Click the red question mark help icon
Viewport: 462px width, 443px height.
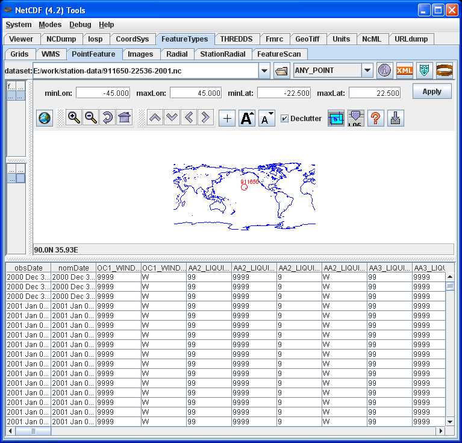point(375,118)
